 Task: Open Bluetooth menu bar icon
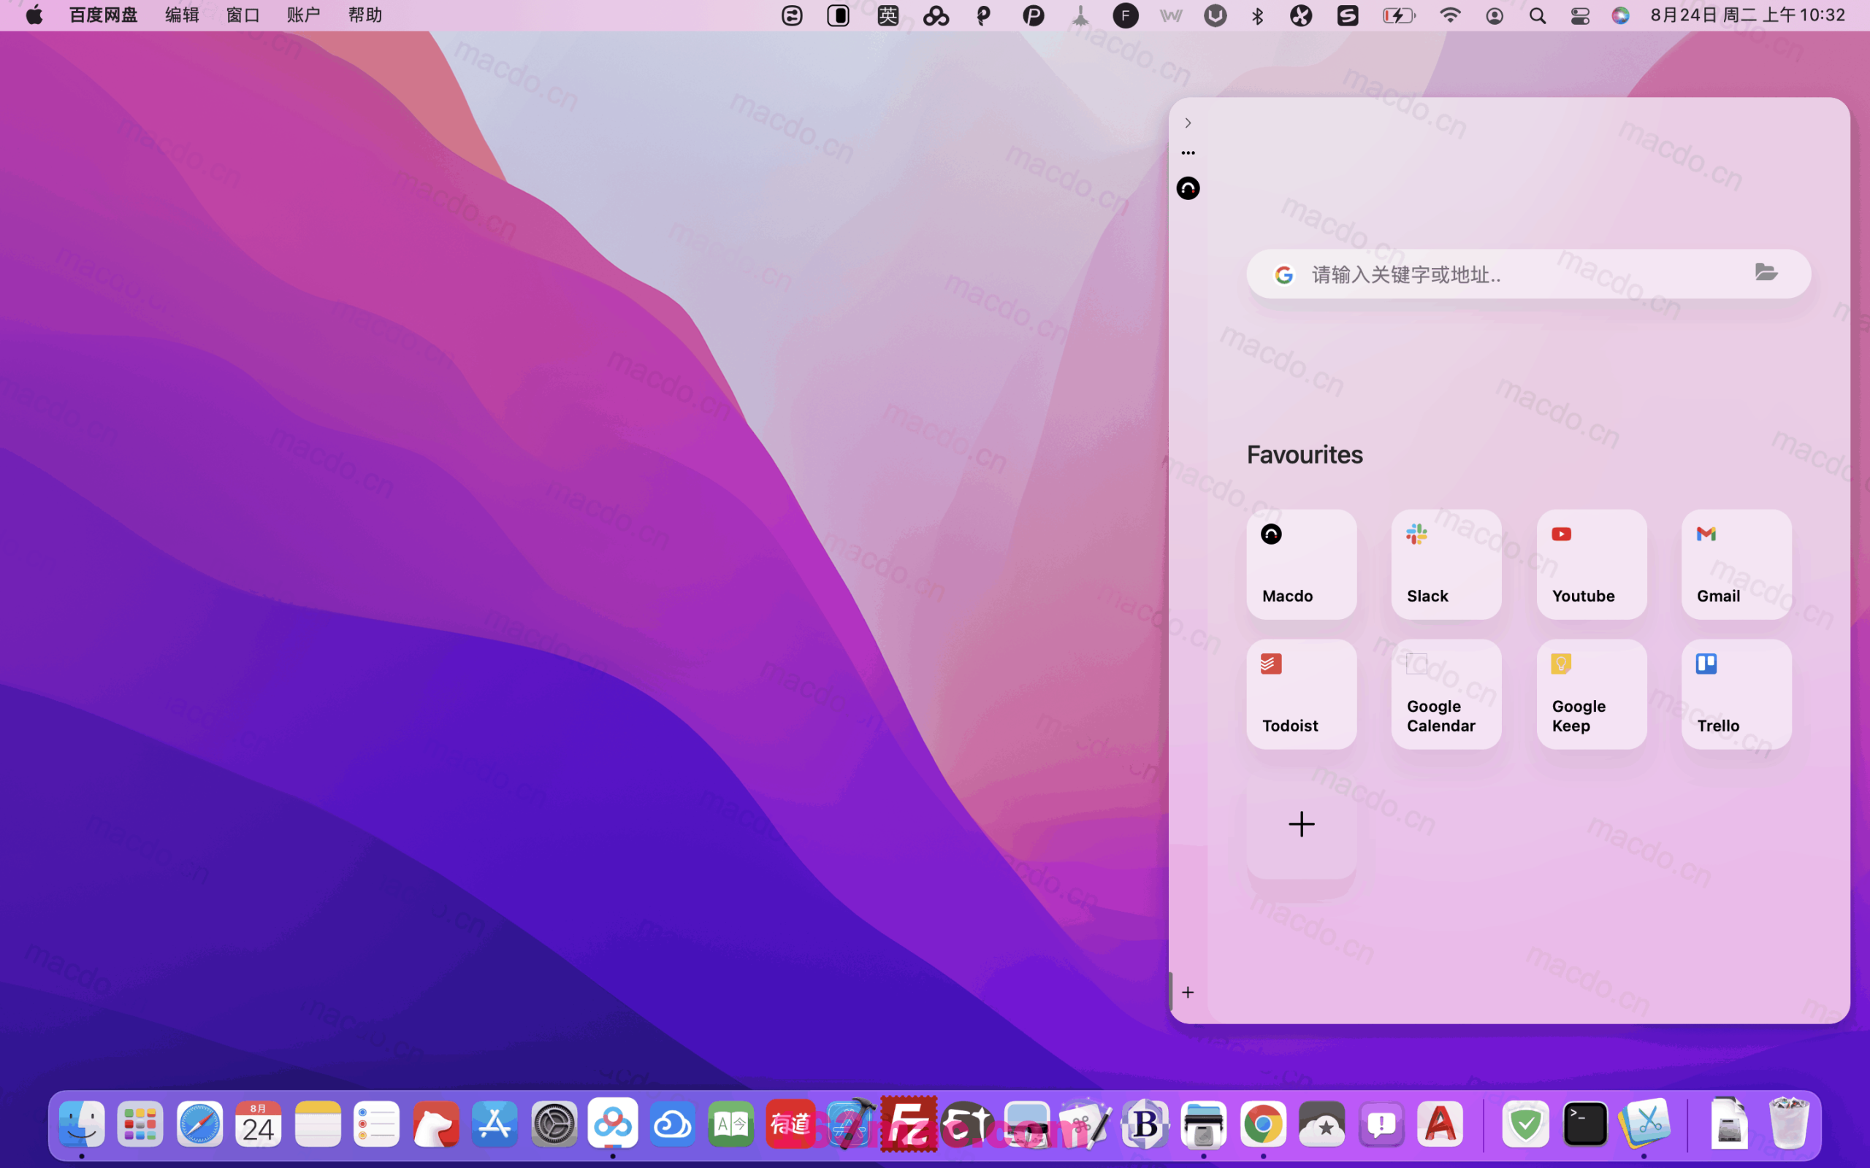click(x=1257, y=15)
